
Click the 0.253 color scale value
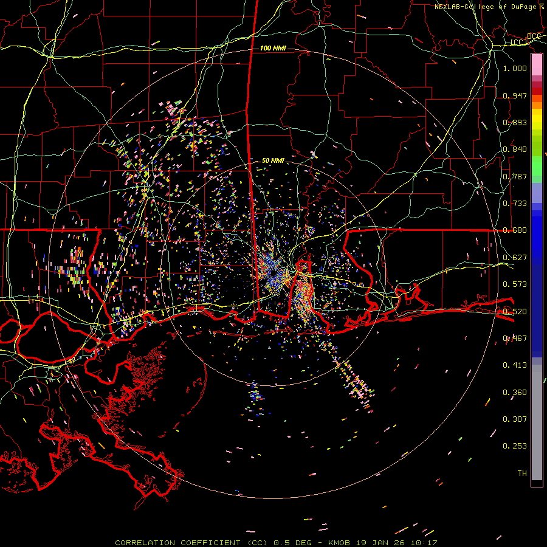coord(515,446)
